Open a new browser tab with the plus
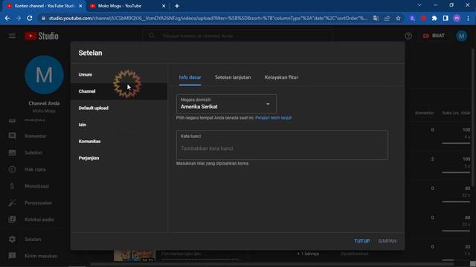 (x=177, y=6)
